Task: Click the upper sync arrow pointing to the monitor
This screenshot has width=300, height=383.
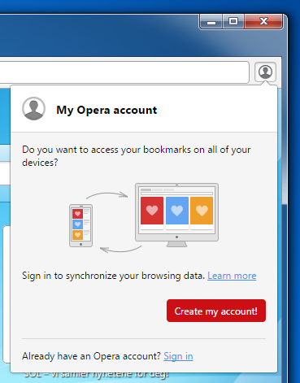Action: click(107, 195)
